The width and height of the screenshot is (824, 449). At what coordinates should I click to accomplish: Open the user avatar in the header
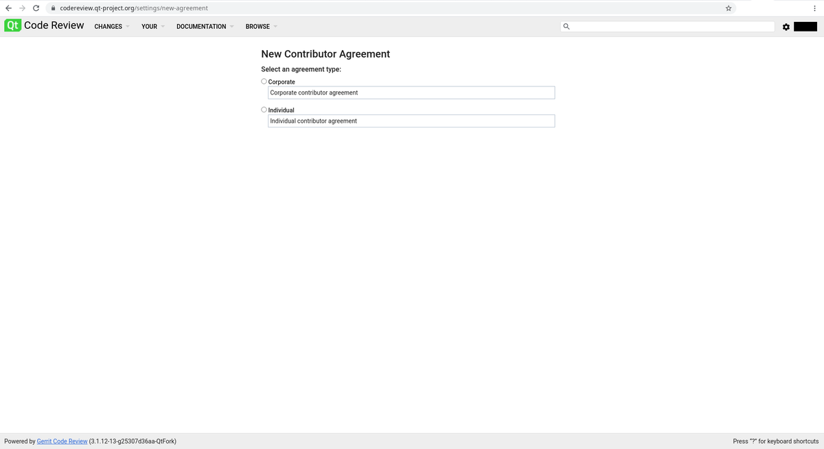(x=804, y=26)
